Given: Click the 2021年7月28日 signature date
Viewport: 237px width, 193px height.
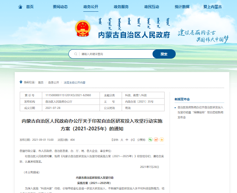Looking at the screenshot, I should coord(150,167).
